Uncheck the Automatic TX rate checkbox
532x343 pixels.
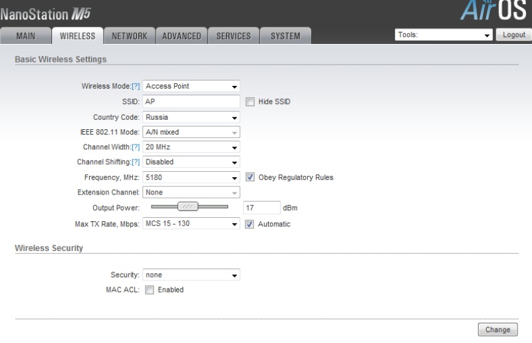[x=249, y=224]
